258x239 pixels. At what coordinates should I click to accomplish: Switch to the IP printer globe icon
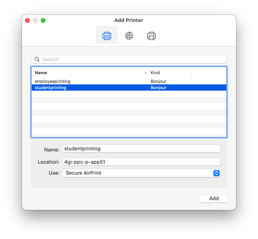[129, 36]
